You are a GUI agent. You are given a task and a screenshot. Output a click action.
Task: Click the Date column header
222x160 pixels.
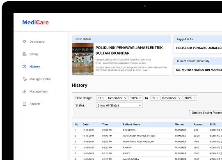coord(85,124)
